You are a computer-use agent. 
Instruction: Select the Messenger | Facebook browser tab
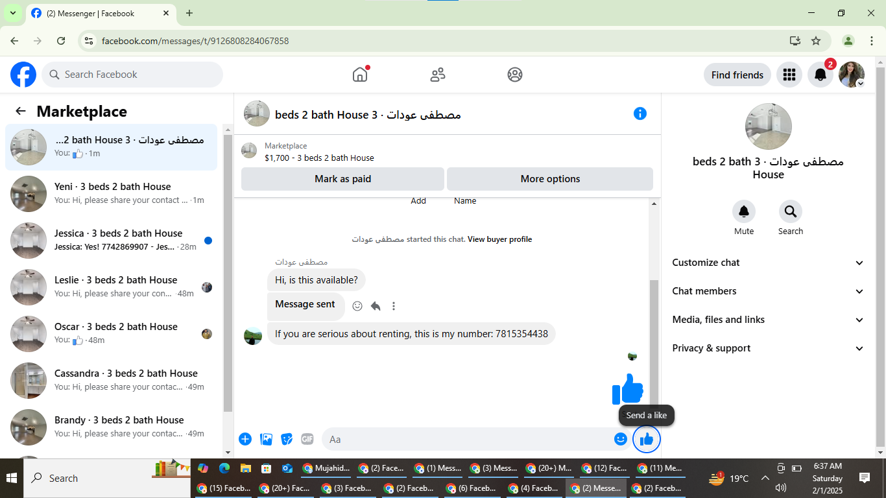(x=101, y=13)
